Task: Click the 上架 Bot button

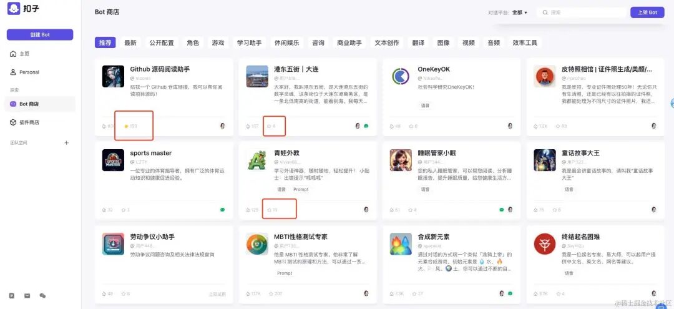Action: (647, 12)
